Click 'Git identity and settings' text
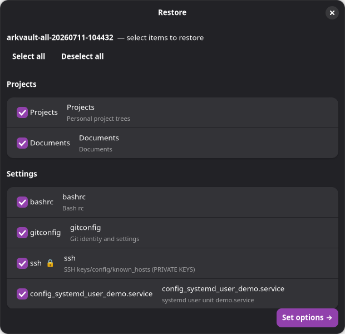The height and width of the screenshot is (334, 345). point(105,239)
